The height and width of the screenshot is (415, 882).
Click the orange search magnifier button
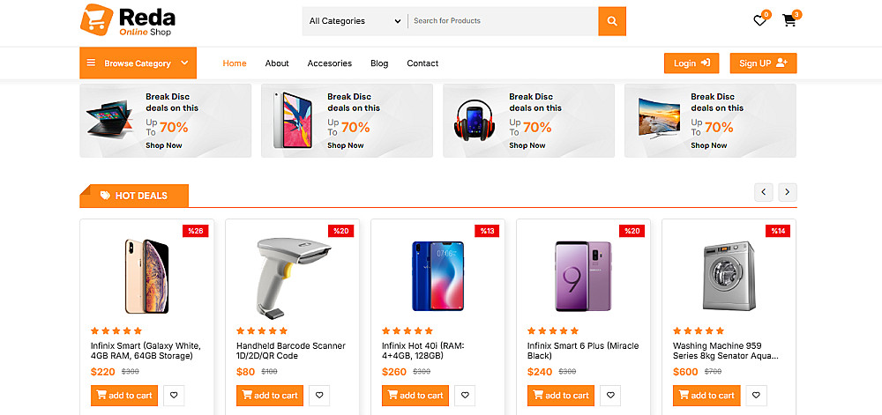tap(611, 21)
